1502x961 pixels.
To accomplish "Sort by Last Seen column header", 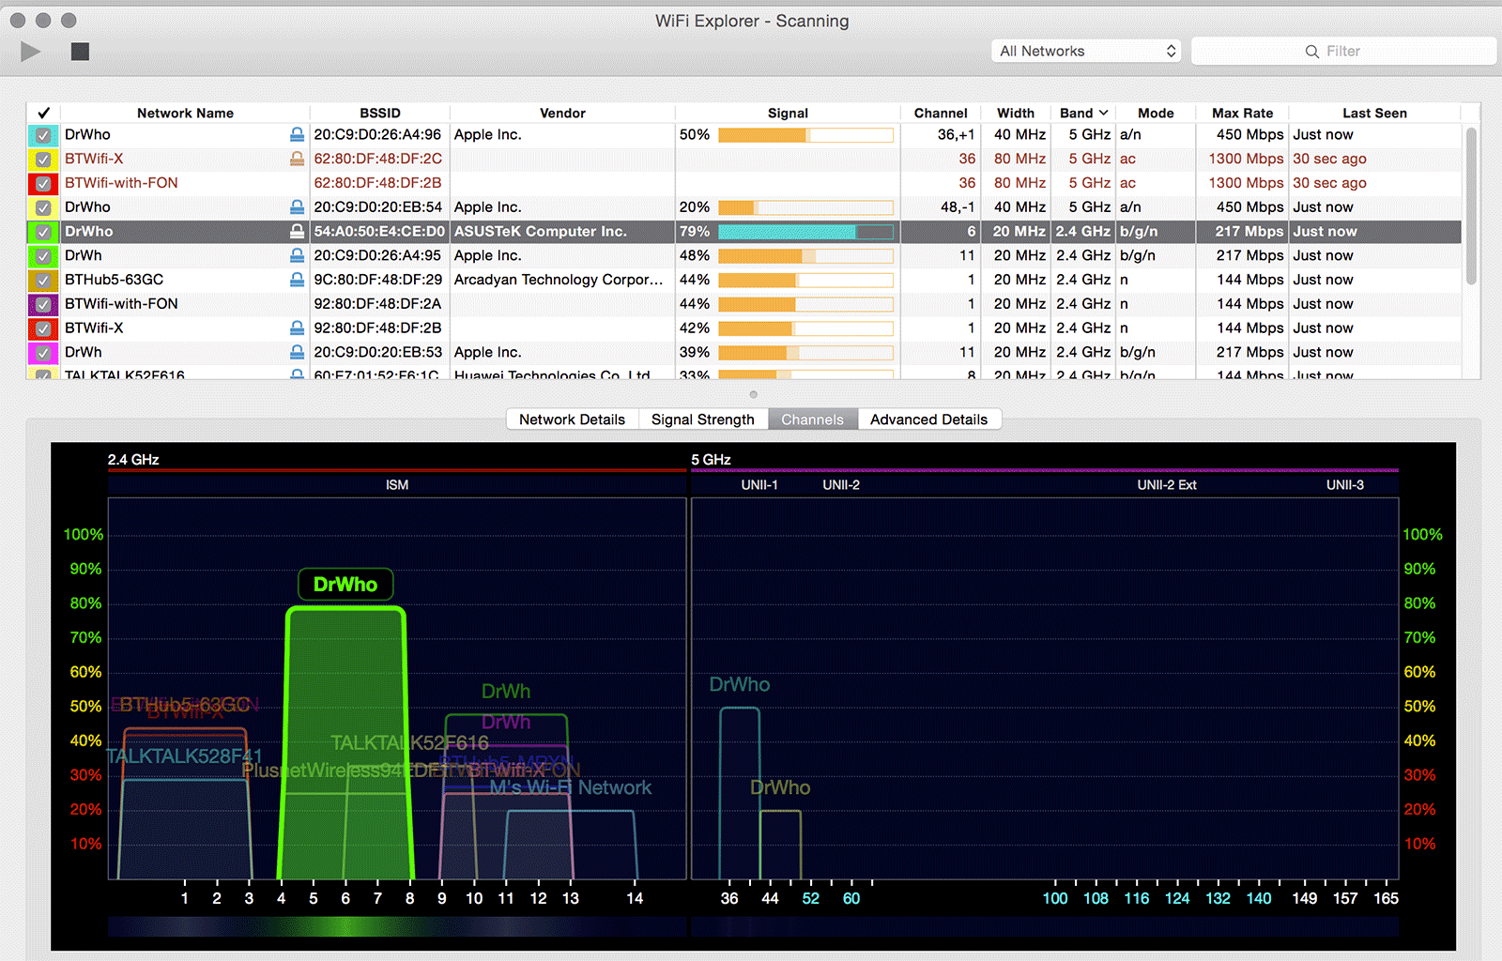I will point(1374,113).
